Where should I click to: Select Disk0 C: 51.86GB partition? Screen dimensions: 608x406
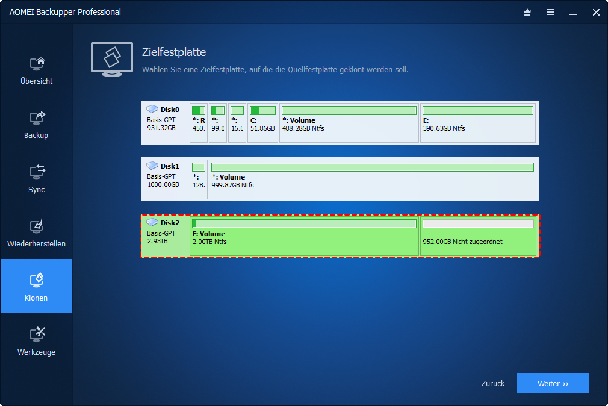(262, 123)
